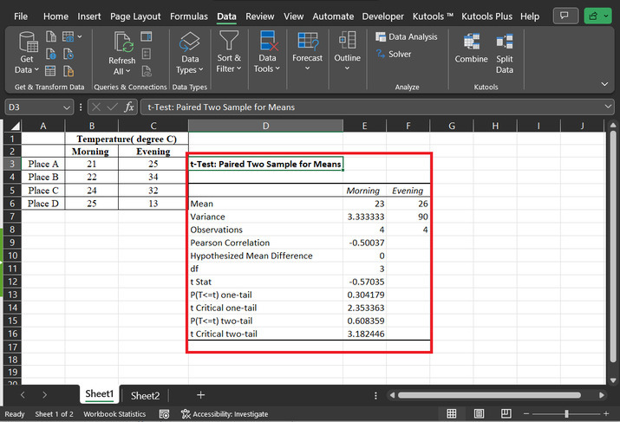Collapse the ribbon with the chevron
This screenshot has height=422, width=620.
[604, 84]
